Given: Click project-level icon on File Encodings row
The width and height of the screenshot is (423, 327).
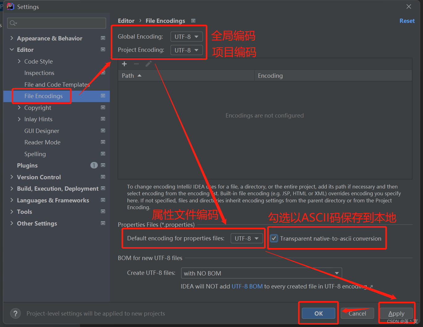Looking at the screenshot, I should point(103,96).
